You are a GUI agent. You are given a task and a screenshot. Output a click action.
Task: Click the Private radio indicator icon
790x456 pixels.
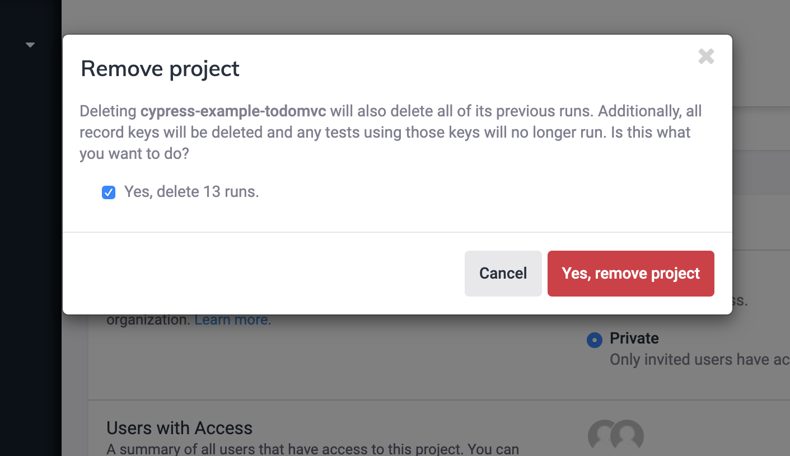(594, 340)
